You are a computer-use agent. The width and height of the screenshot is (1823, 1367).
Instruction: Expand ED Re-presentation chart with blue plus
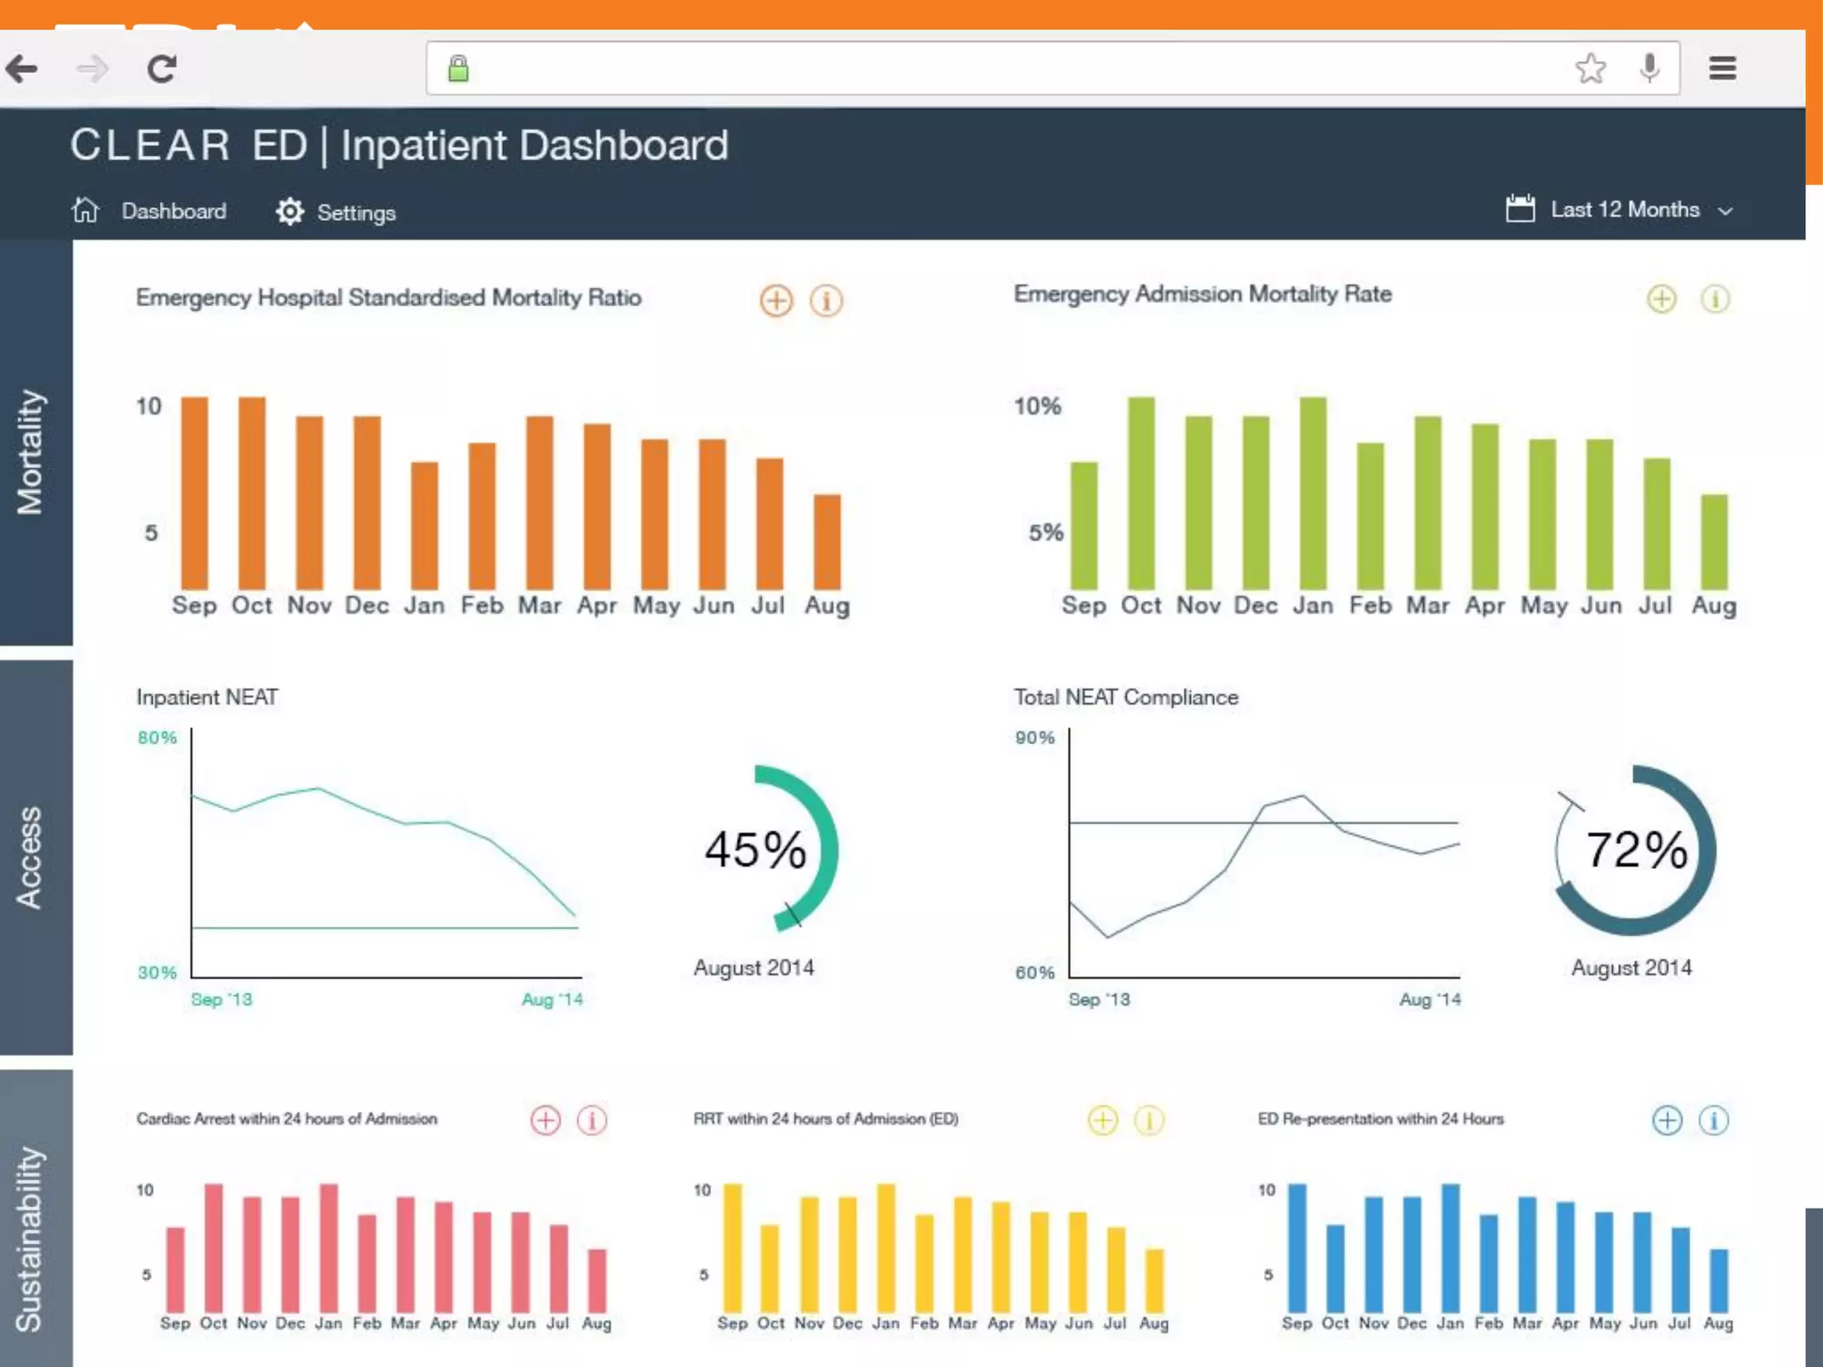pyautogui.click(x=1667, y=1120)
